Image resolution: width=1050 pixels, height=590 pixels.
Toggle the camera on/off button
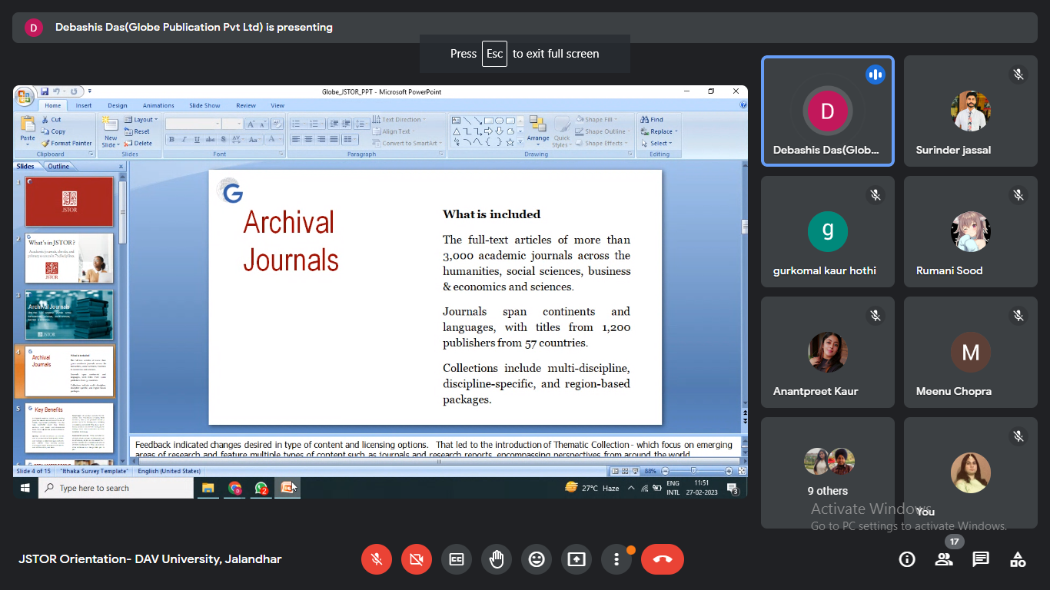[x=417, y=560]
